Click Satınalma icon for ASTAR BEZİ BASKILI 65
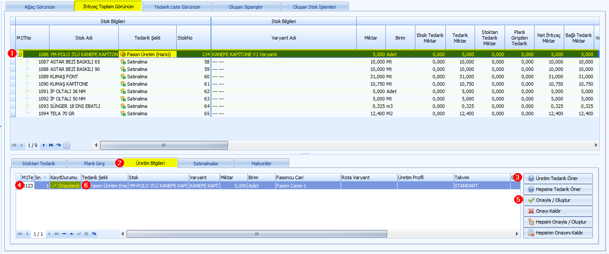 (123, 62)
